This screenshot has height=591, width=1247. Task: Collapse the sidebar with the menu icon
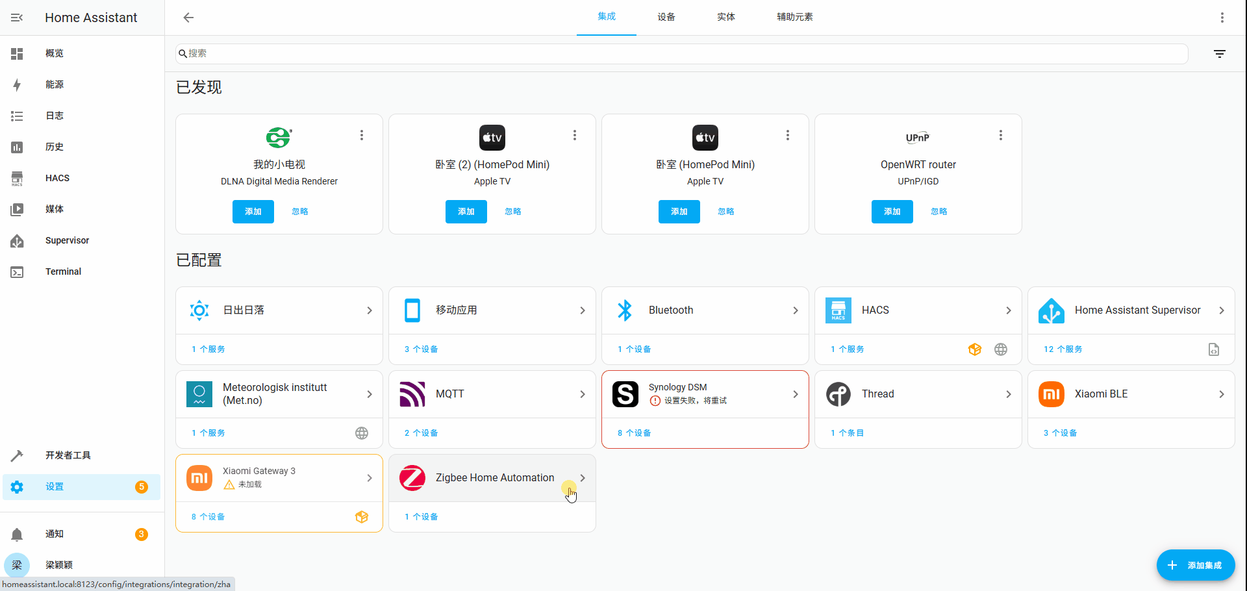[x=17, y=18]
